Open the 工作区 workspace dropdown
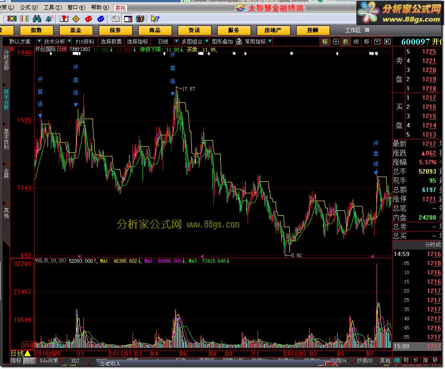This screenshot has width=445, height=369. coord(367,30)
